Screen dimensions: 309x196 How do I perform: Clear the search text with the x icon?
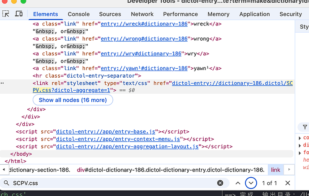pos(220,183)
